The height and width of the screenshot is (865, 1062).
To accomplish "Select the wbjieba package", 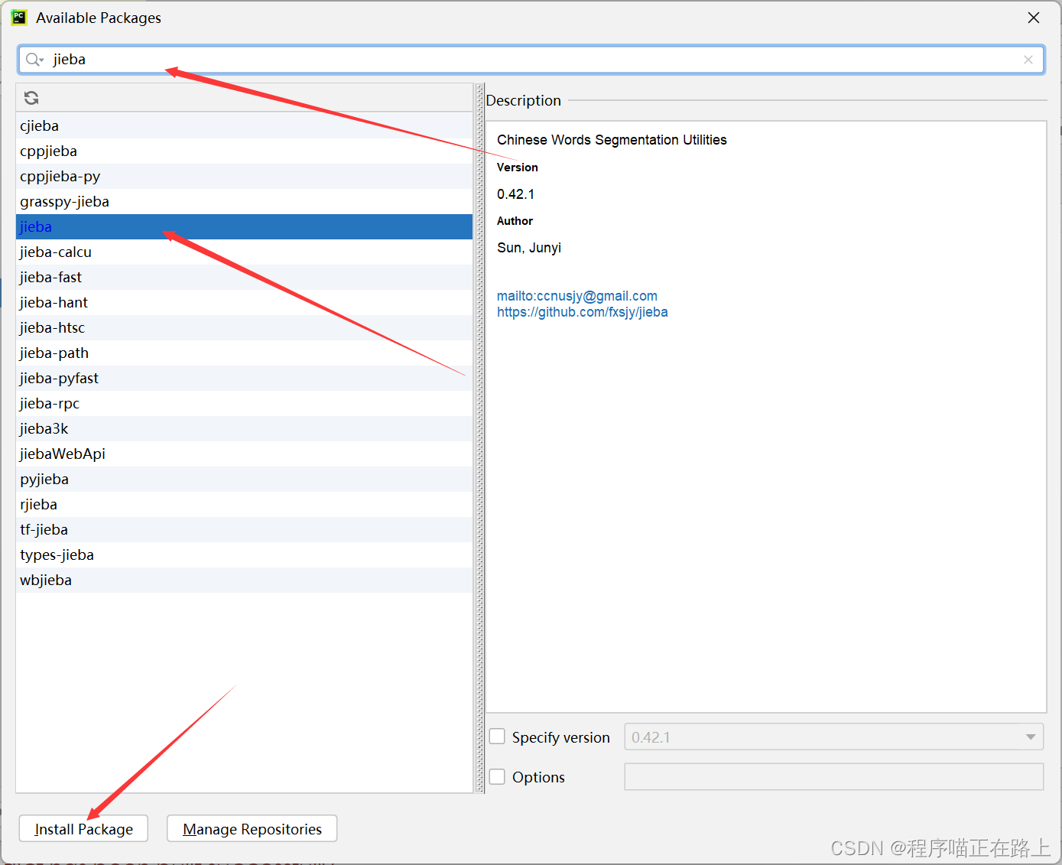I will (245, 580).
